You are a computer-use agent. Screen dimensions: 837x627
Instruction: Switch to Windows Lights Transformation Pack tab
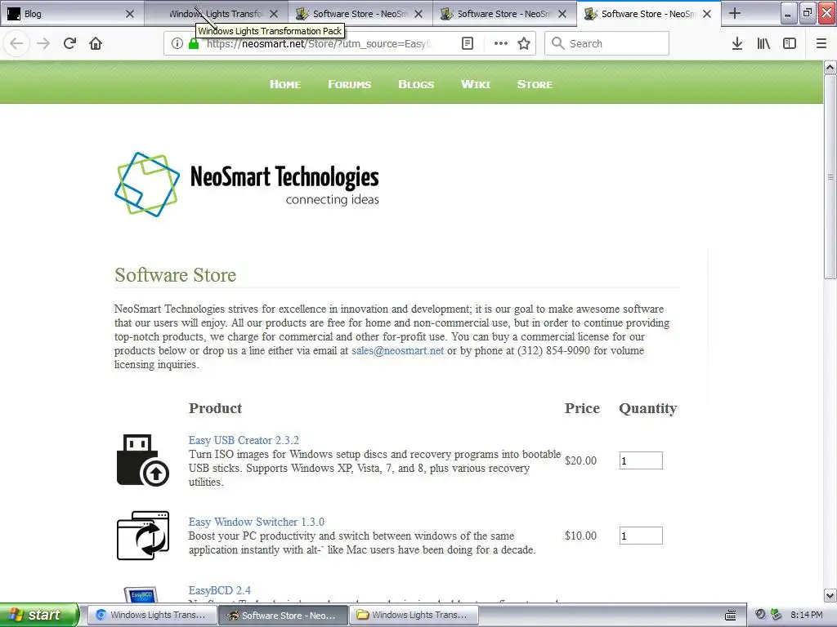pyautogui.click(x=216, y=14)
